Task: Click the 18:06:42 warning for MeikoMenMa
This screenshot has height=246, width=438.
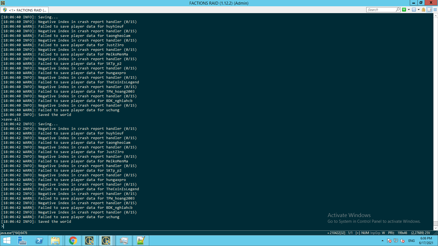Action: pos(65,161)
